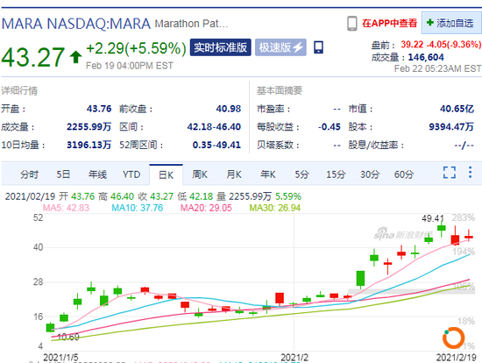Select the 5日 chart tab
The image size is (482, 363).
pos(63,174)
